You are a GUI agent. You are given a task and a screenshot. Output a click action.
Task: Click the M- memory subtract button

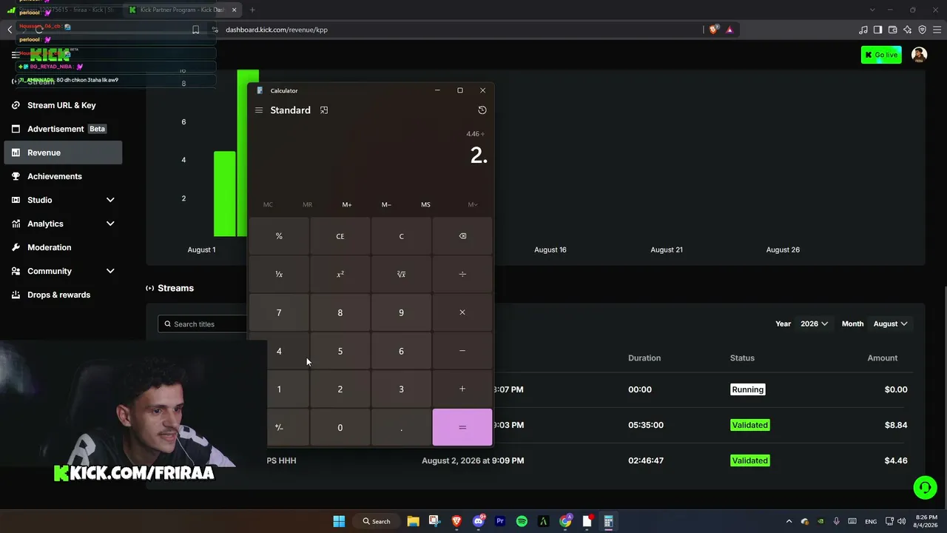point(386,204)
